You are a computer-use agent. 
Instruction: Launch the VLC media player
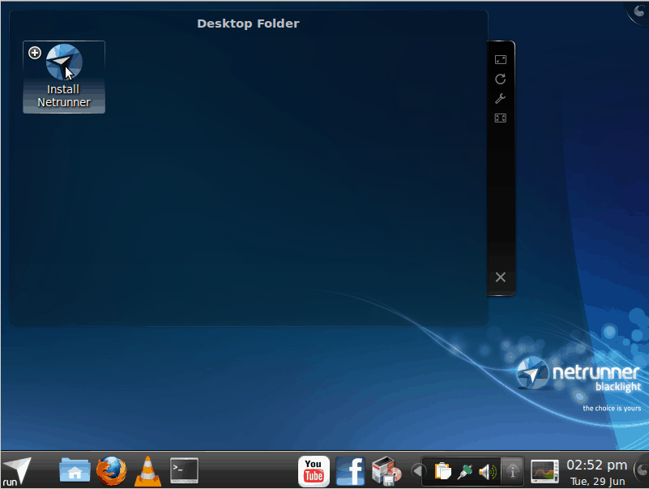point(147,471)
